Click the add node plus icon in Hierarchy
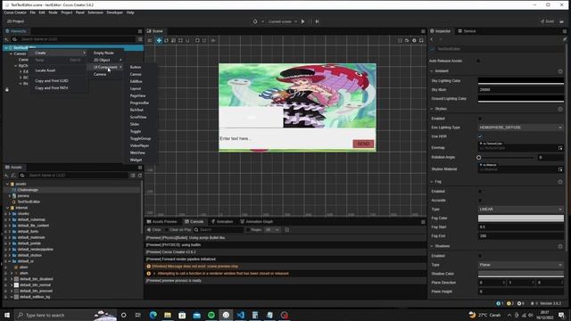Viewport: 571px width, 321px height. (7, 39)
